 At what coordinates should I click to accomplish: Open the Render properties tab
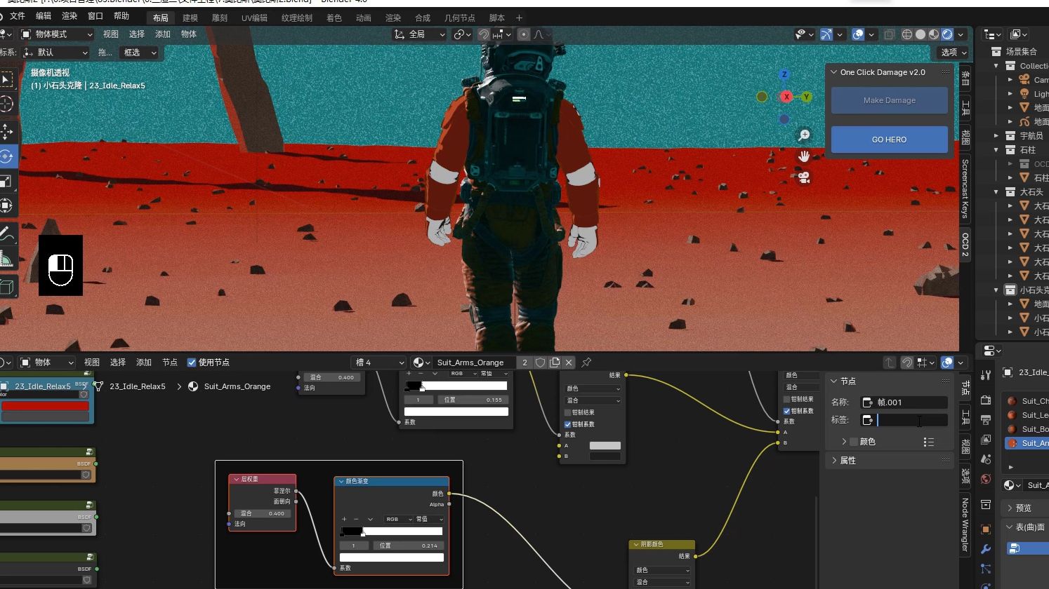(986, 400)
